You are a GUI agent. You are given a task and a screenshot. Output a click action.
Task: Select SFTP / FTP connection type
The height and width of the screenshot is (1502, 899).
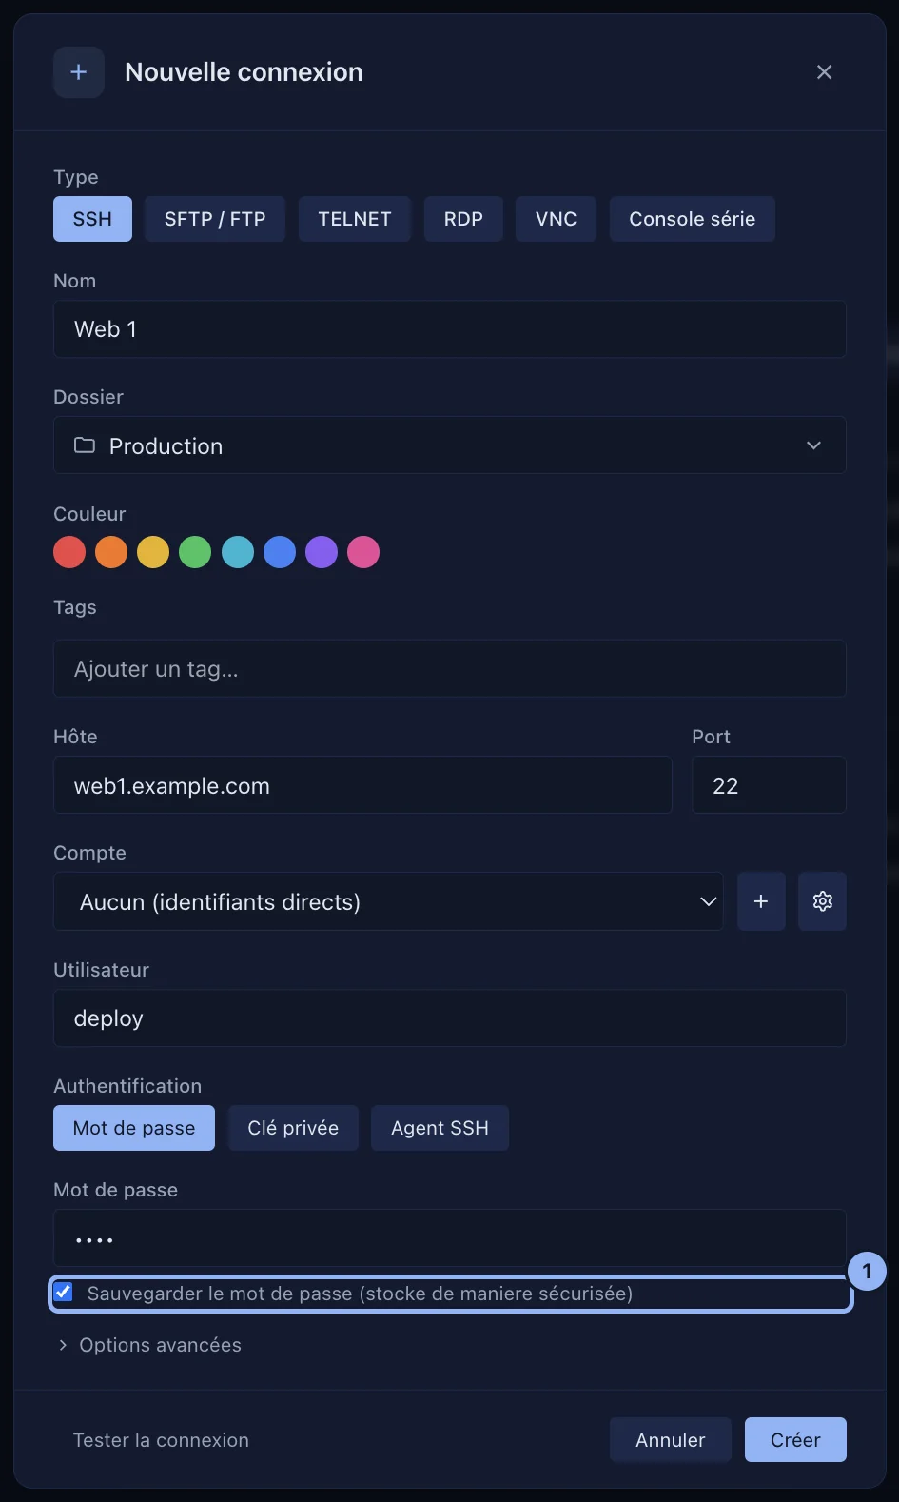(215, 219)
